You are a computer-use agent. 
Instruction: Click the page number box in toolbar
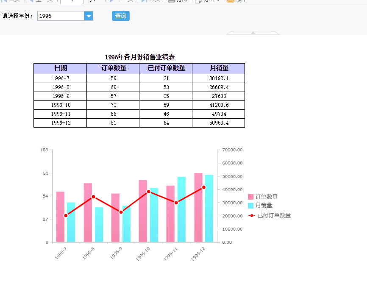coord(72,1)
